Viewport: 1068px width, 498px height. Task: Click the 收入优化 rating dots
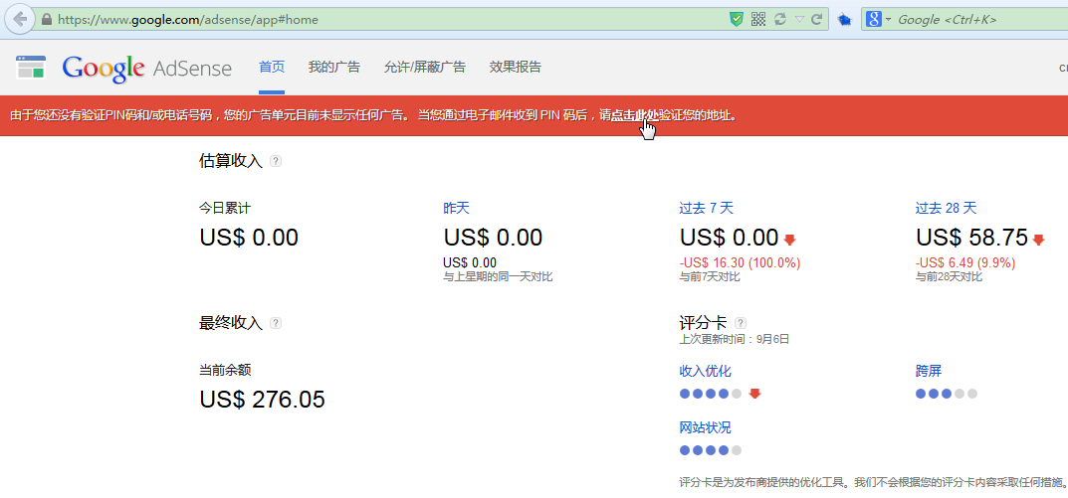(x=711, y=394)
